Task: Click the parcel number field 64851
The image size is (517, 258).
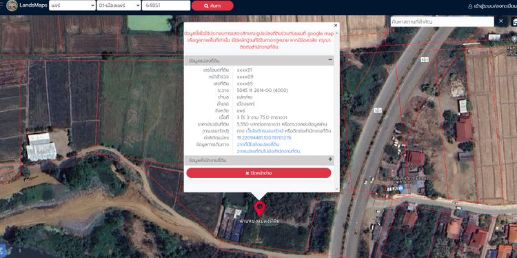Action: (166, 6)
